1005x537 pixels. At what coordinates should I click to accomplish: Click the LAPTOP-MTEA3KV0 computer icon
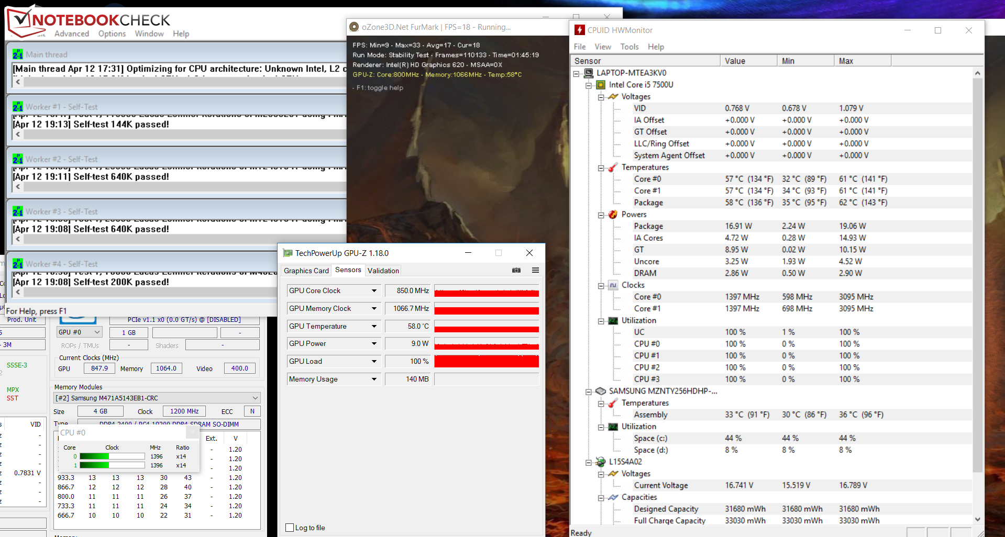[589, 73]
